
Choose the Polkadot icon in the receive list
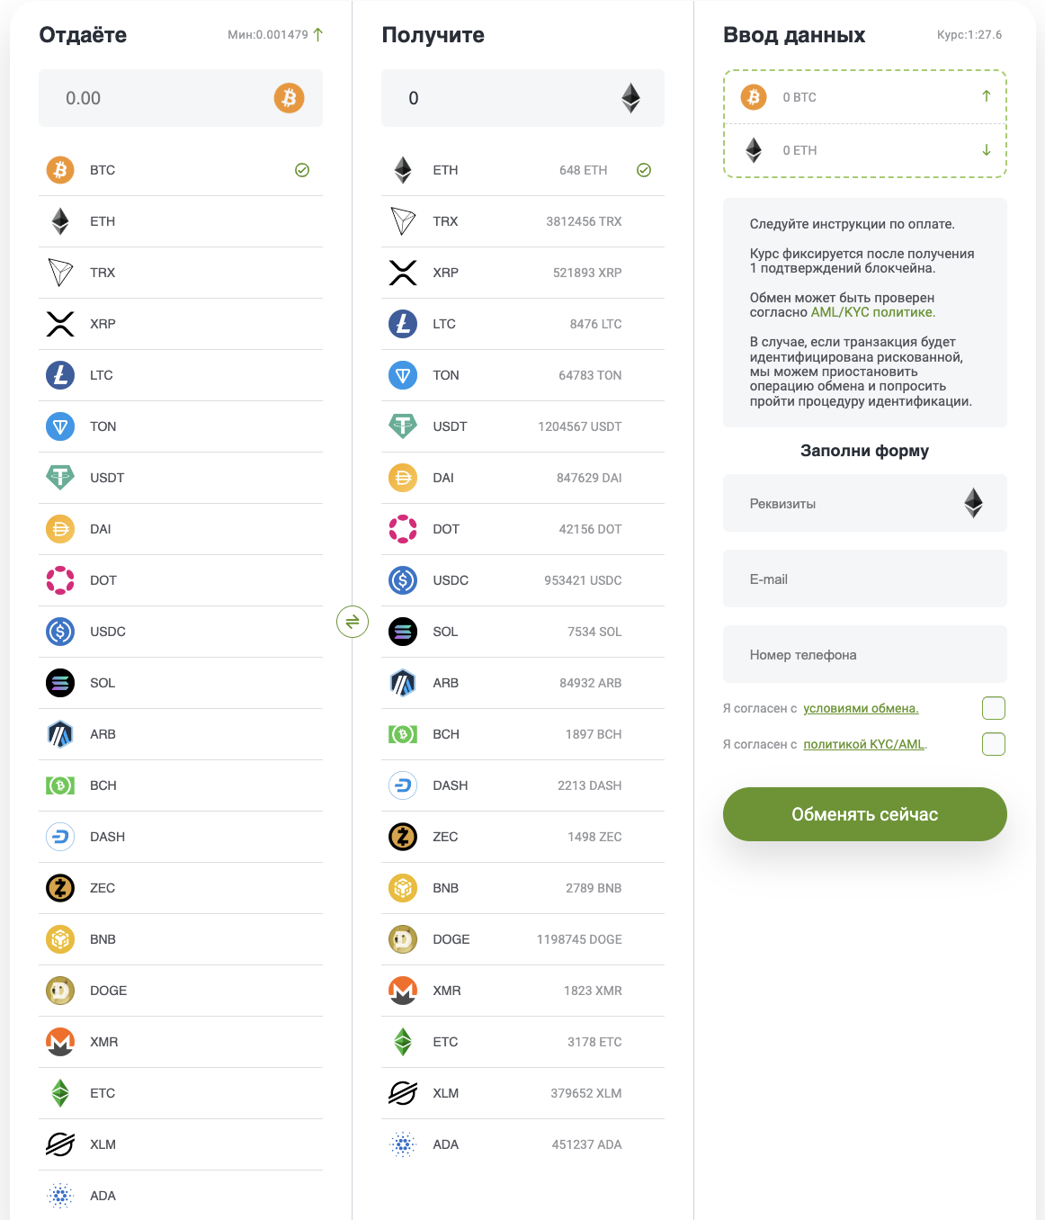[x=403, y=529]
